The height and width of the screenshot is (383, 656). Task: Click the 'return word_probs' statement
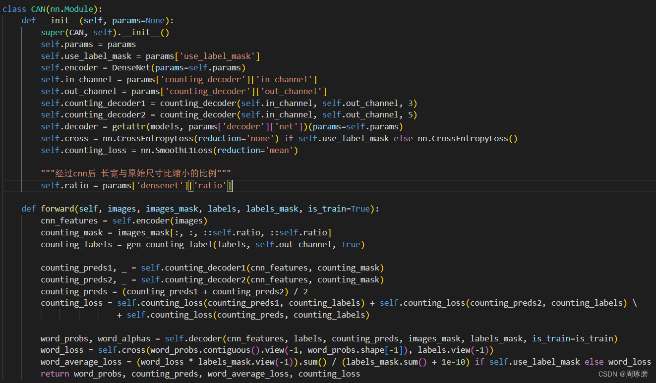(x=200, y=374)
